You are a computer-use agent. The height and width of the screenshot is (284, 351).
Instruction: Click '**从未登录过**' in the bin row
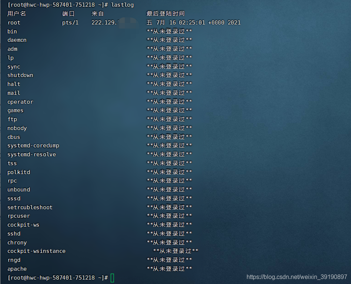[x=170, y=31]
